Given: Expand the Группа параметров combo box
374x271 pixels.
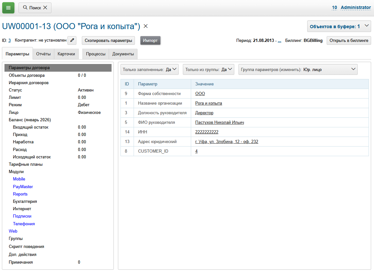Looking at the screenshot, I should 298,69.
